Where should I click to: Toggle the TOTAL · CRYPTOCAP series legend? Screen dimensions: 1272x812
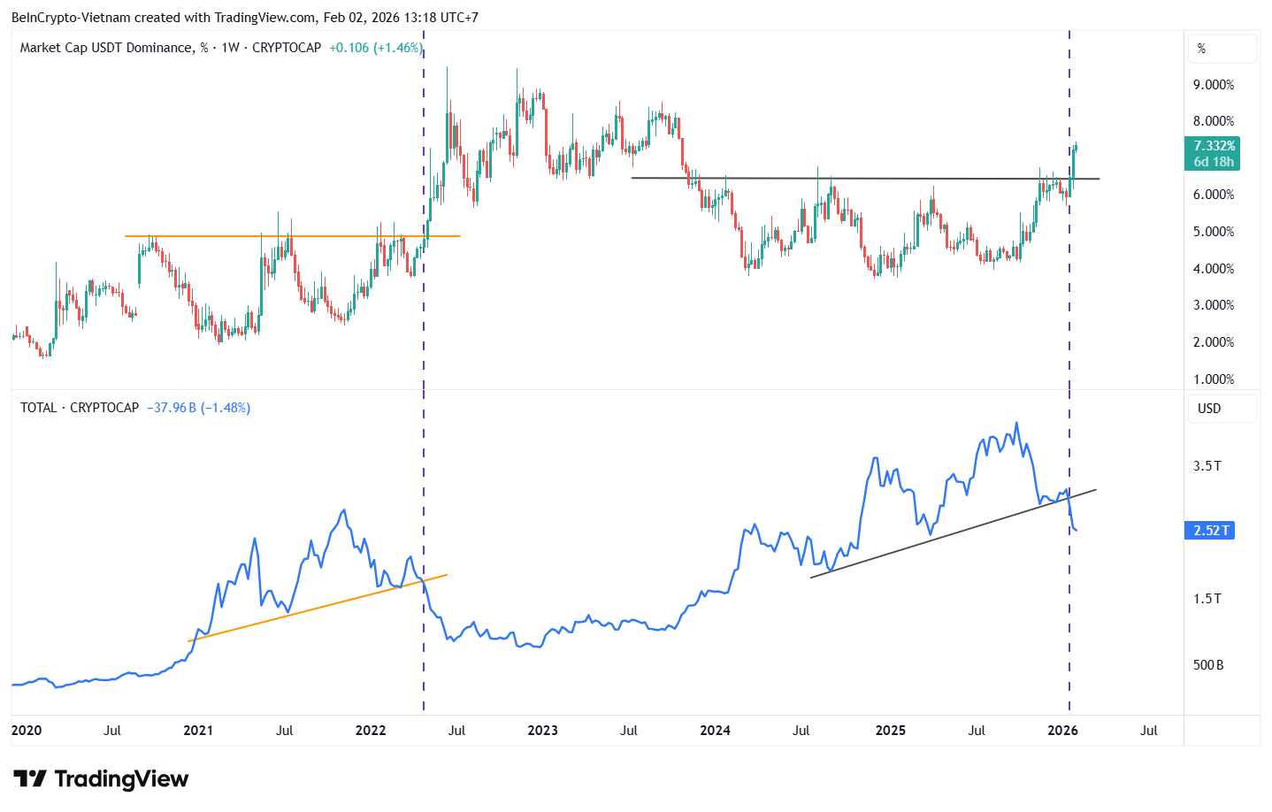42,408
